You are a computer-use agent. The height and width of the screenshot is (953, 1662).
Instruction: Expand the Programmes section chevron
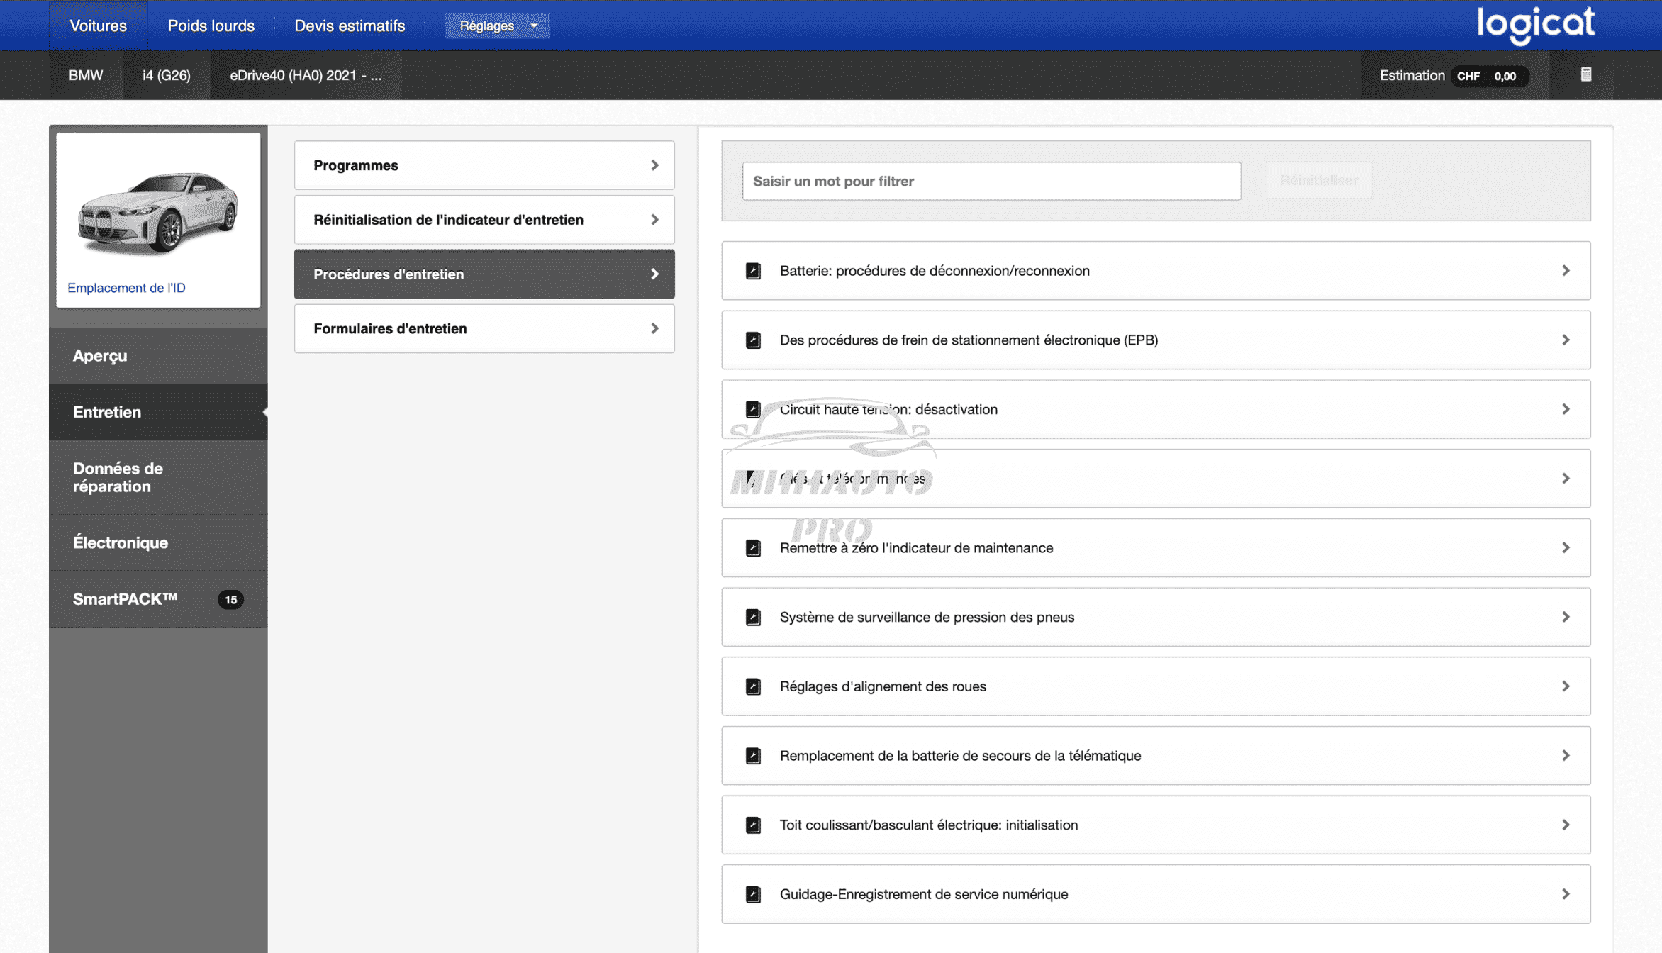[654, 165]
